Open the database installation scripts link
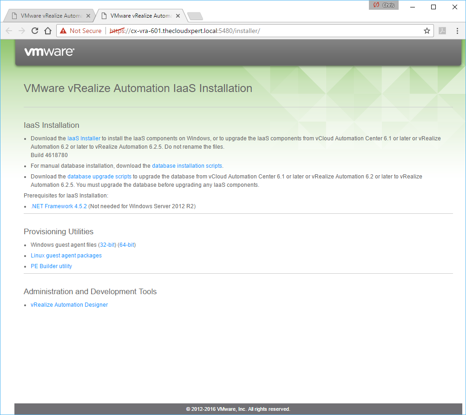Screen dimensions: 466x415 [x=187, y=166]
